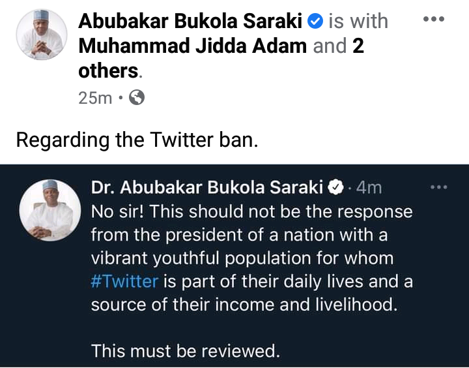This screenshot has width=469, height=368.
Task: Click "source of their income and livelihood" line
Action: [244, 305]
